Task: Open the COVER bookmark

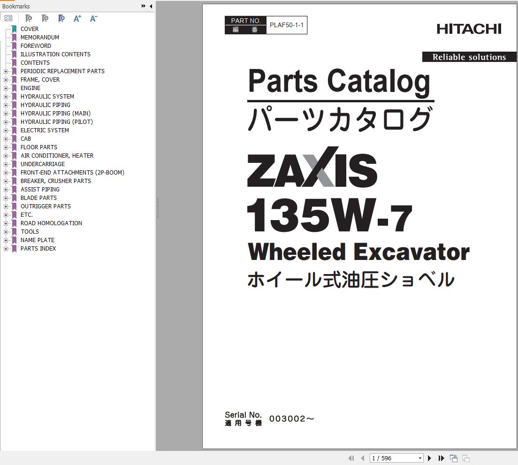Action: pyautogui.click(x=30, y=29)
